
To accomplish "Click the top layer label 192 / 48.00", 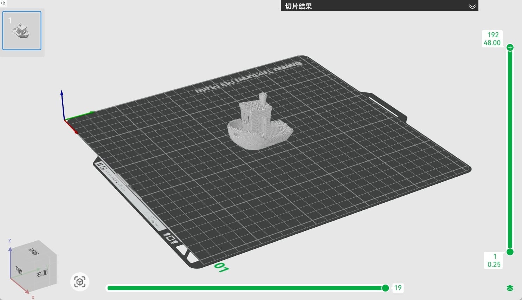I will [x=492, y=39].
